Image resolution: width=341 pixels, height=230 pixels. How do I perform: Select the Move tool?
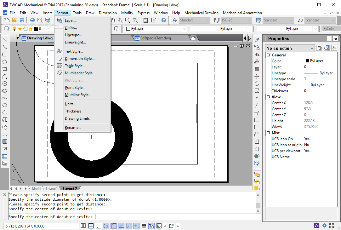[257, 76]
